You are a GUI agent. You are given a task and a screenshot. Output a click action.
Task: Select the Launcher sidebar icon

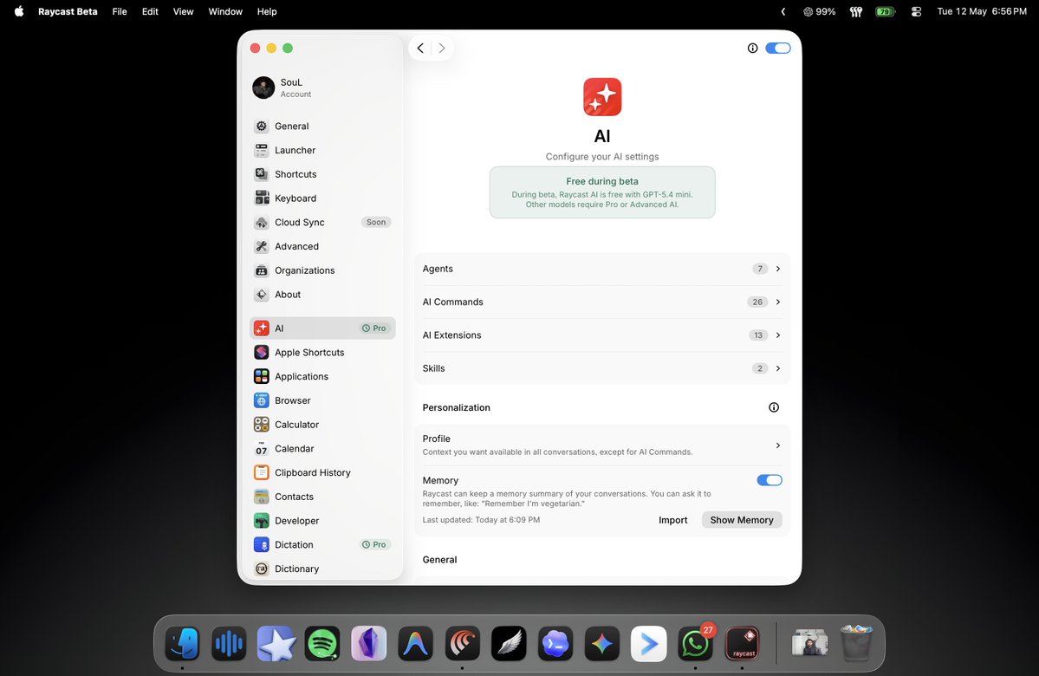[262, 150]
